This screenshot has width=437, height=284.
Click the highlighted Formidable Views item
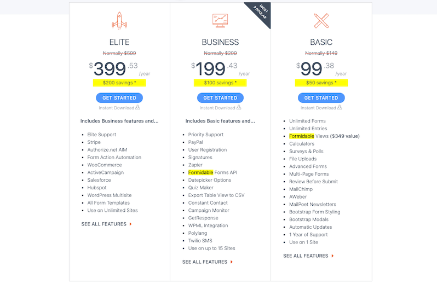tap(324, 136)
